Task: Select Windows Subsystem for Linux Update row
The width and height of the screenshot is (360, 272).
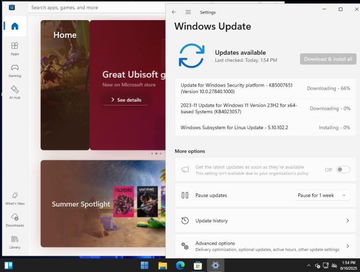Action: coord(265,127)
